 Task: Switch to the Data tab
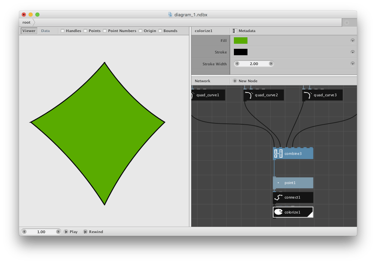[x=45, y=31]
